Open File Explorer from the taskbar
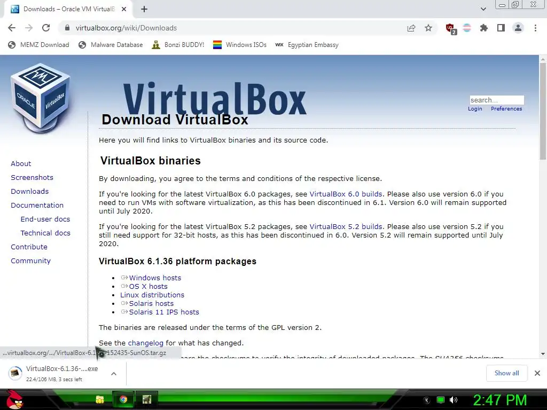 (x=100, y=399)
